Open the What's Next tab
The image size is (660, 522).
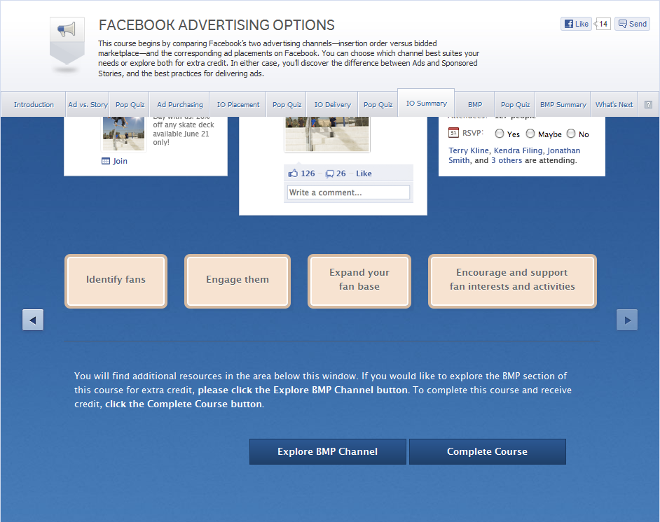click(x=614, y=104)
